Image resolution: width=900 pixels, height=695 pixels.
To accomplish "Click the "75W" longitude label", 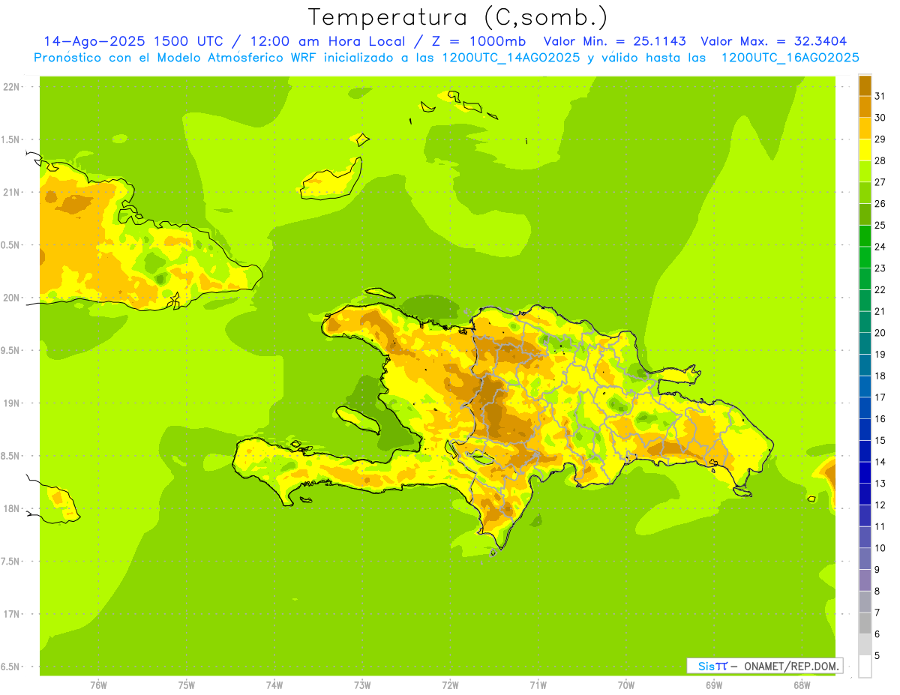I will [x=187, y=685].
